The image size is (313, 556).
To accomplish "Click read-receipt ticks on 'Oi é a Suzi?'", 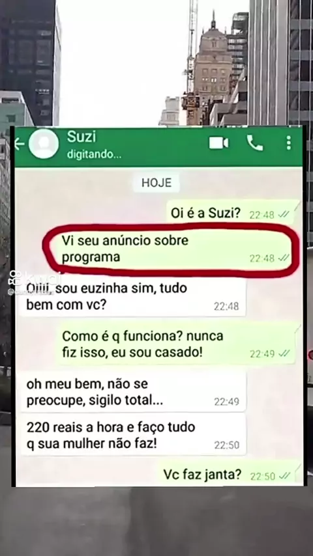I will 284,215.
